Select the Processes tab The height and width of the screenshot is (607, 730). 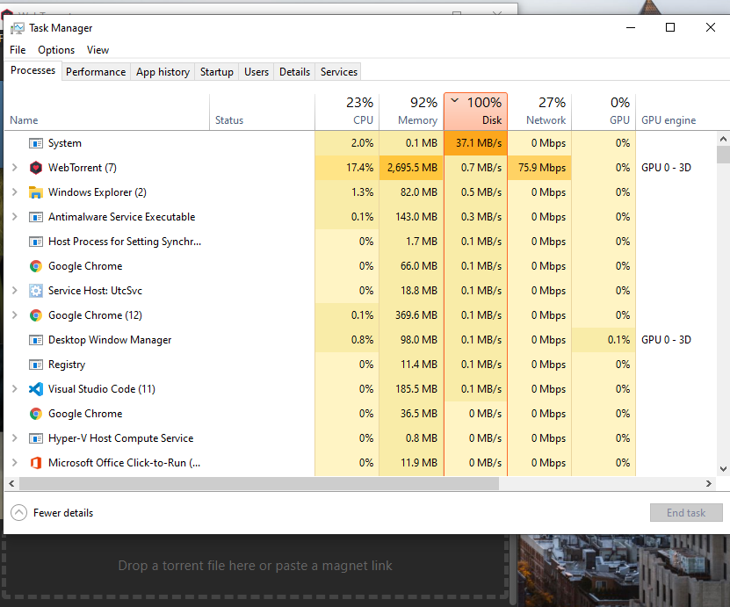(x=33, y=70)
